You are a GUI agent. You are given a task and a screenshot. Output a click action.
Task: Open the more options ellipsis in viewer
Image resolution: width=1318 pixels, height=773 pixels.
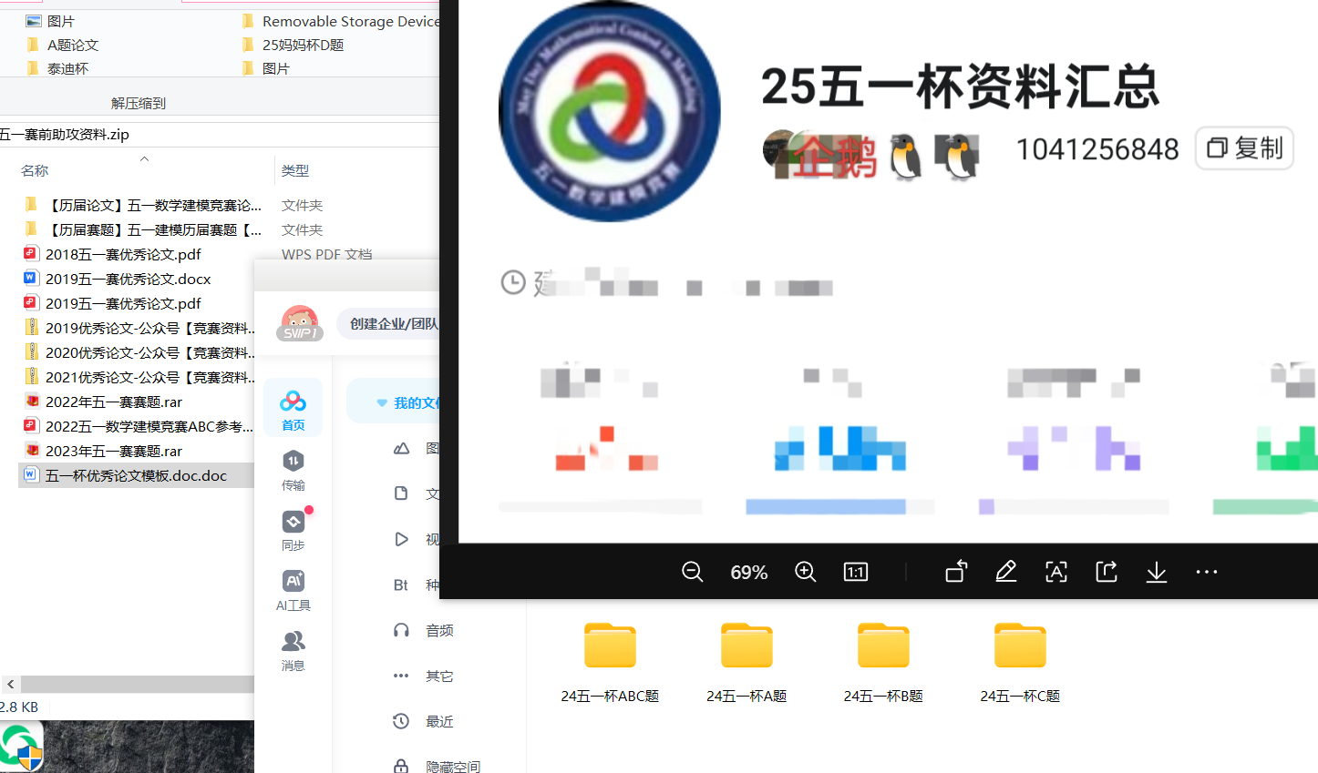pyautogui.click(x=1207, y=572)
